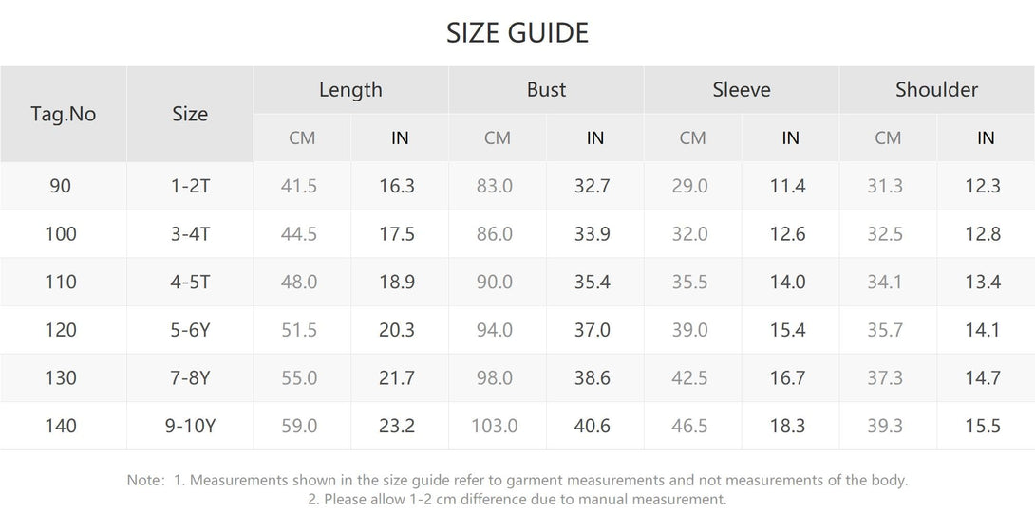Screen dimensions: 1035x530
Task: Click the SIZE GUIDE title
Action: pos(517,33)
